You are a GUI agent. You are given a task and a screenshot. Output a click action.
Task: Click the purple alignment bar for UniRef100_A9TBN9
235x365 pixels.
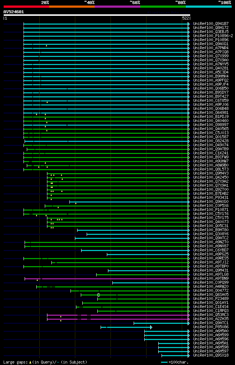(107, 279)
